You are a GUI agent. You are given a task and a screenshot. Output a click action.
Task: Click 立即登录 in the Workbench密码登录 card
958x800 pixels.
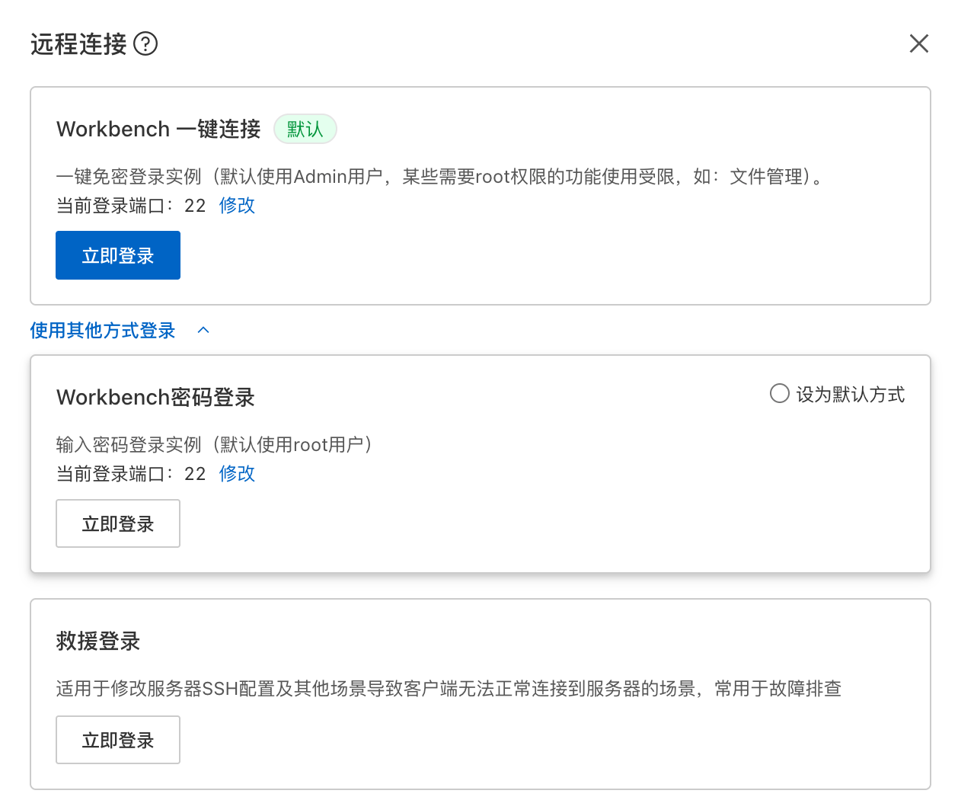pos(117,523)
